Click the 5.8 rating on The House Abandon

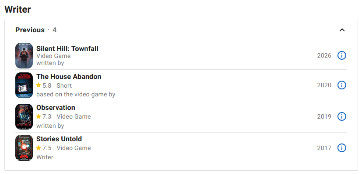click(44, 85)
